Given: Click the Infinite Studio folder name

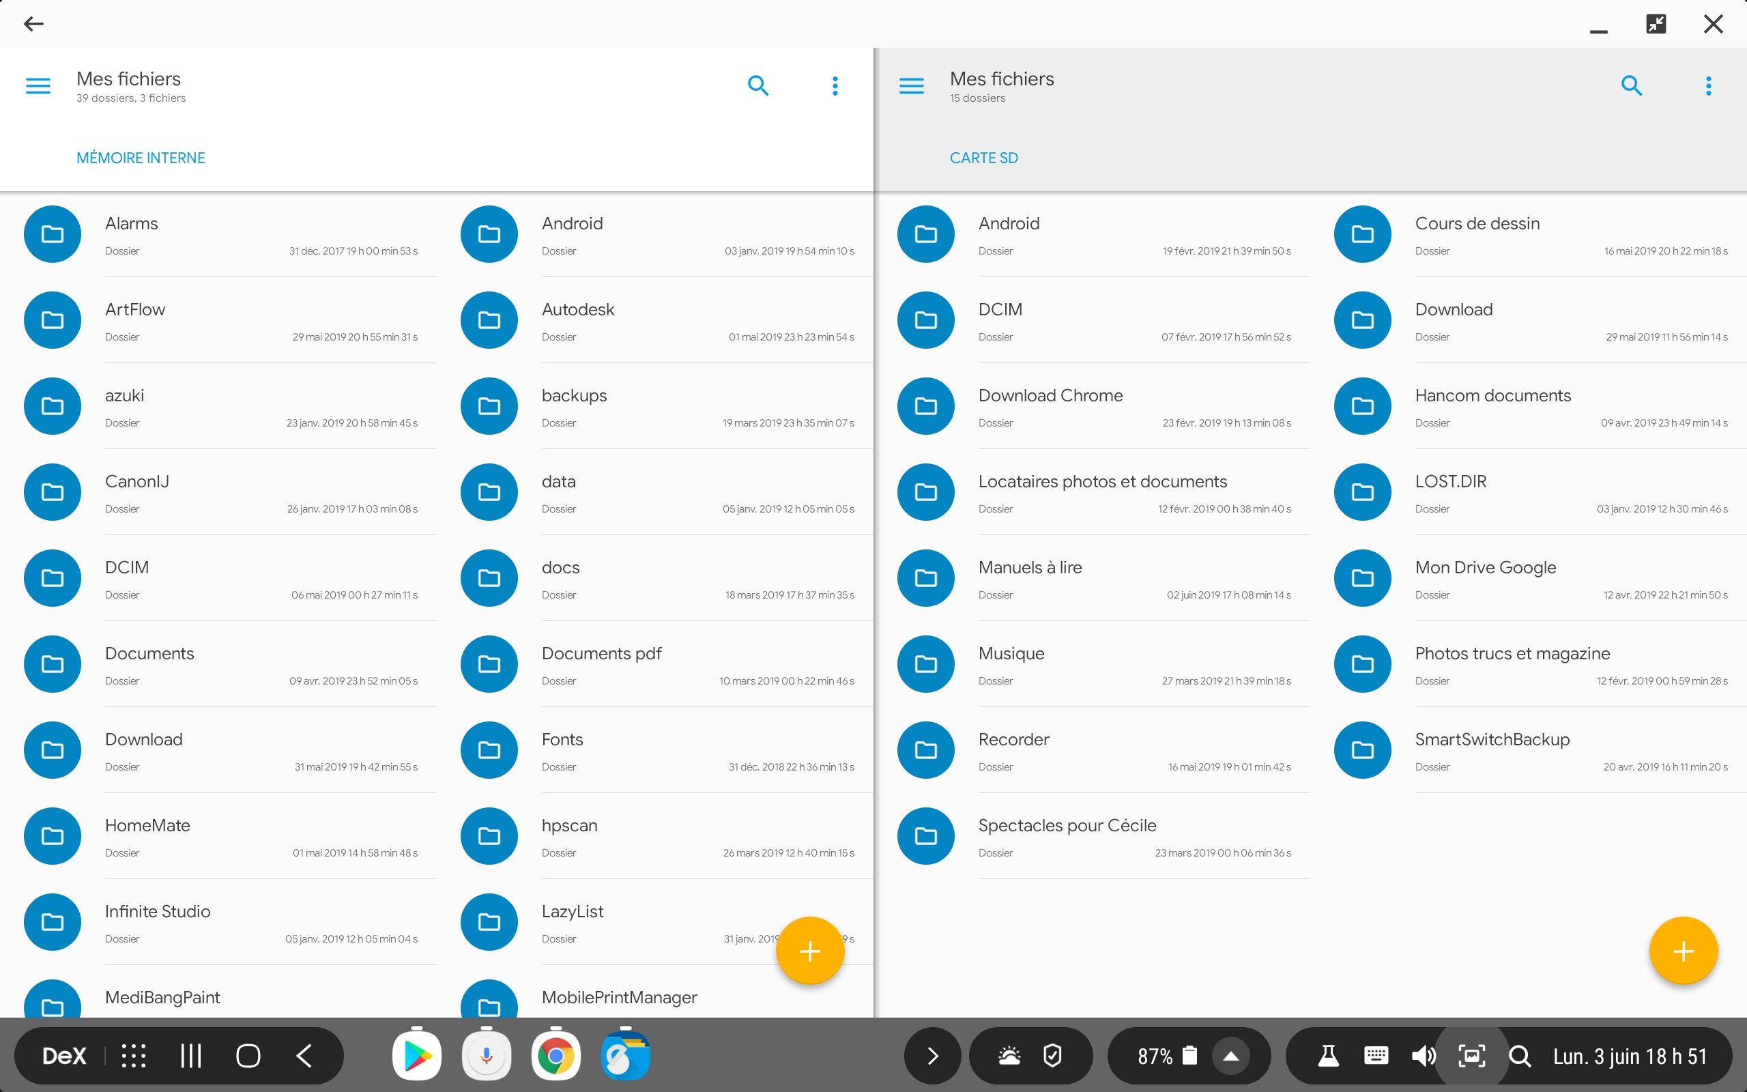Looking at the screenshot, I should click(x=158, y=911).
